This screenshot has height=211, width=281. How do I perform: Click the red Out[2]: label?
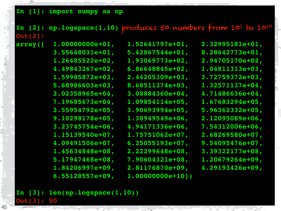coord(30,36)
